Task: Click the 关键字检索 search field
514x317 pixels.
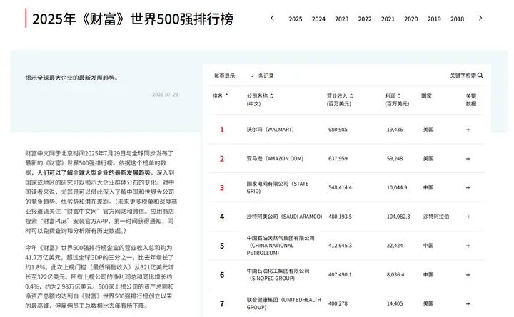Action: coord(463,76)
